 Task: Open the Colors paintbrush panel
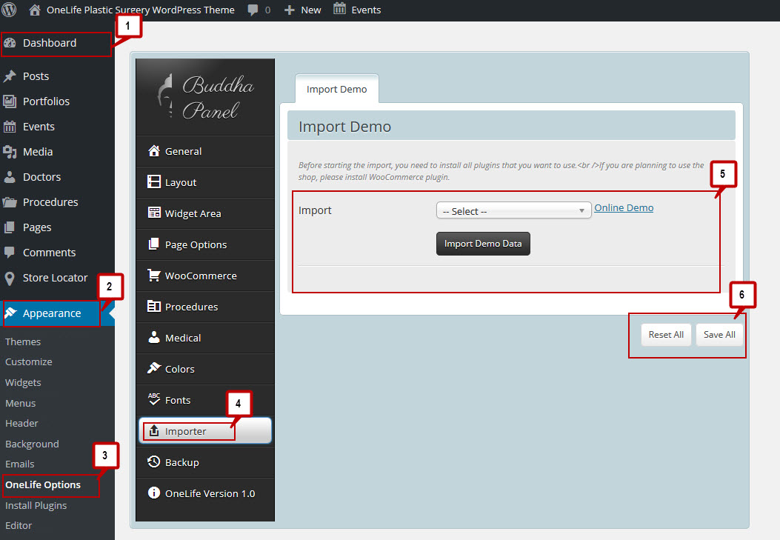[154, 369]
